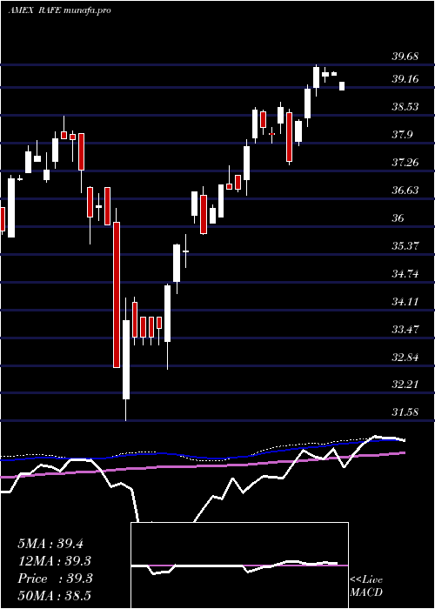Screen dimensions: 435x609
Task: Click the 33.47 price axis label
Action: tap(405, 329)
